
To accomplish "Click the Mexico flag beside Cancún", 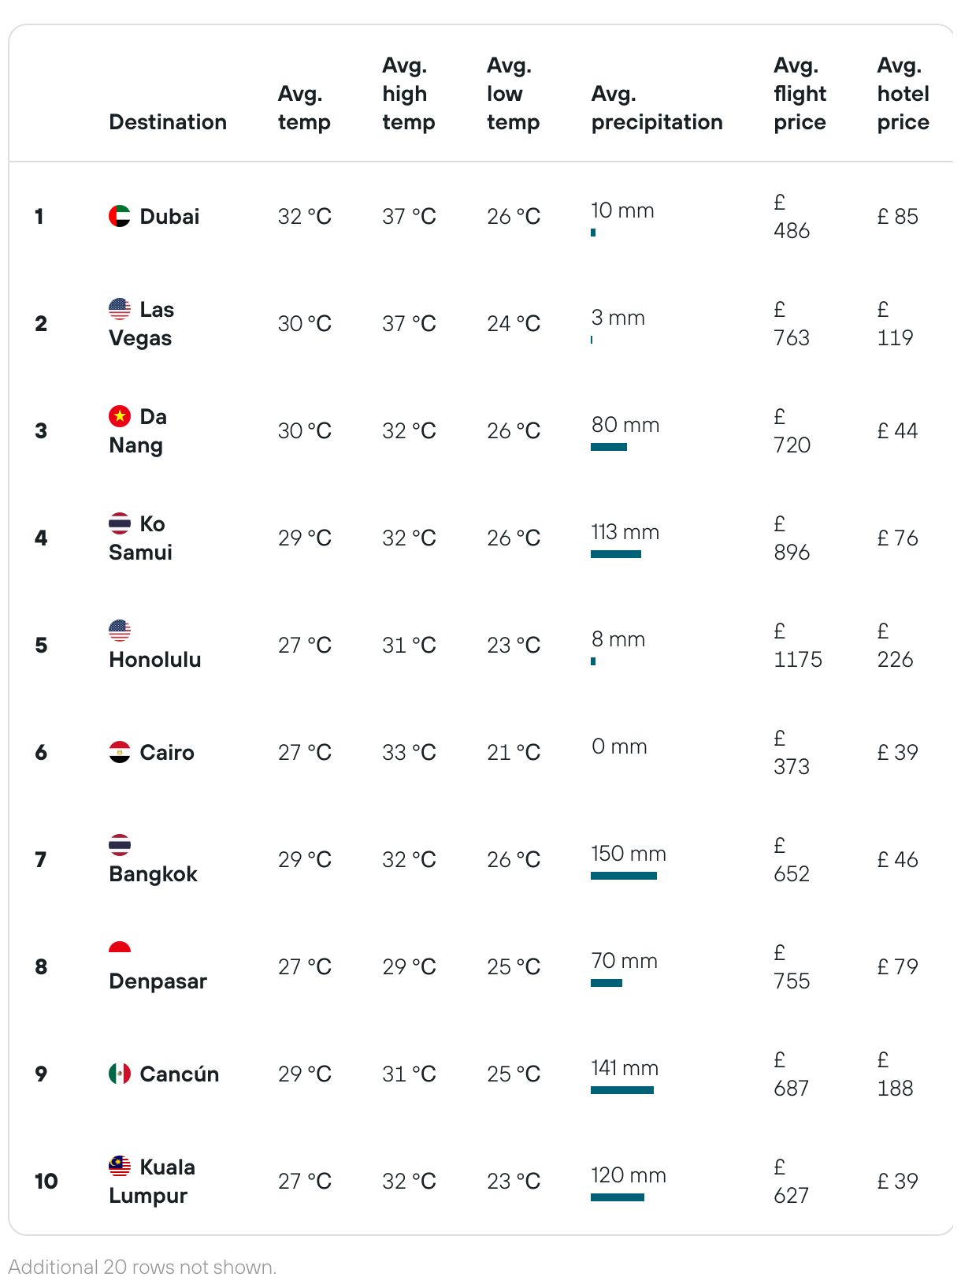I will [120, 1074].
